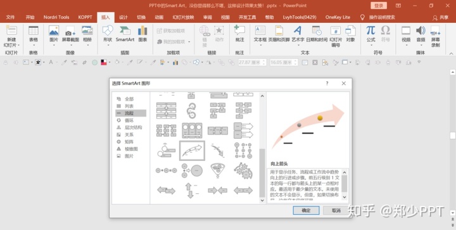Click the Video (视频) icon
456x230 pixels.
tap(406, 30)
